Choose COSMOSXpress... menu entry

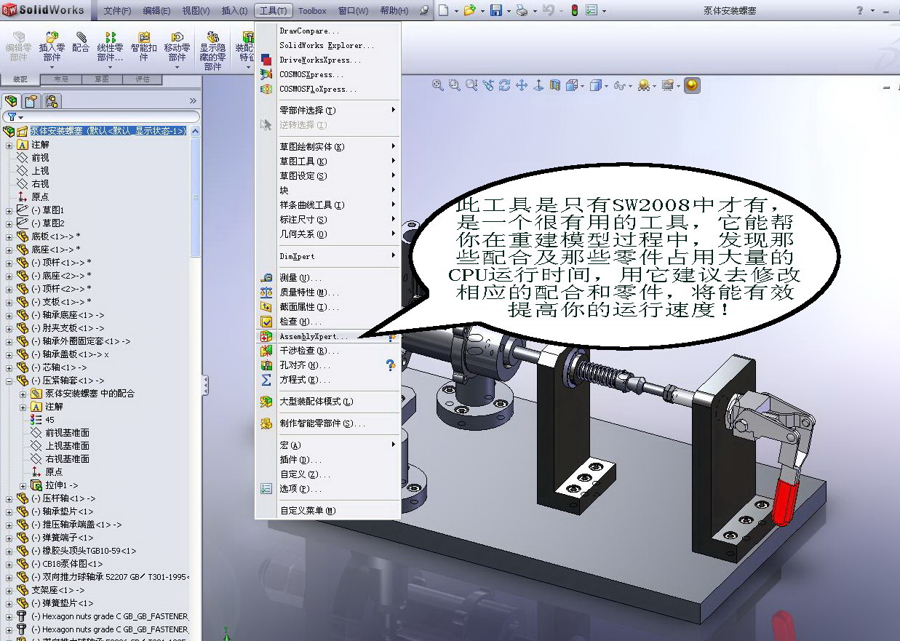pos(327,74)
